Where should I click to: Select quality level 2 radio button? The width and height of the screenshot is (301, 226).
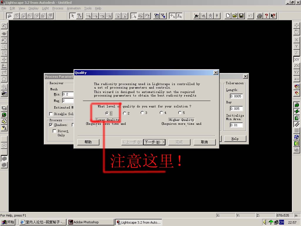[x=125, y=113]
